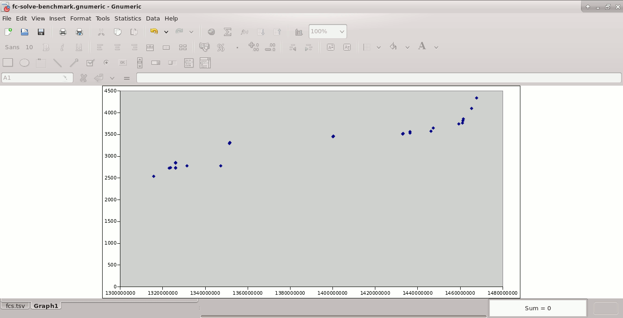Click the accounting money format icon
The height and width of the screenshot is (318, 623).
204,47
